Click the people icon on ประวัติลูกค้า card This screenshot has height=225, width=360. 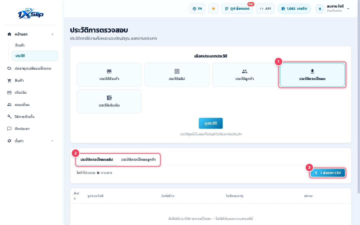tap(244, 71)
